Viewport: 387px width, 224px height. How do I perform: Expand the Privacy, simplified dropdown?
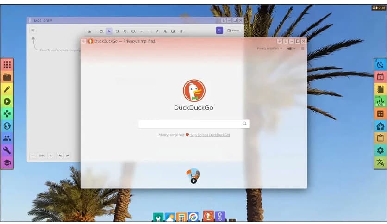pos(269,48)
